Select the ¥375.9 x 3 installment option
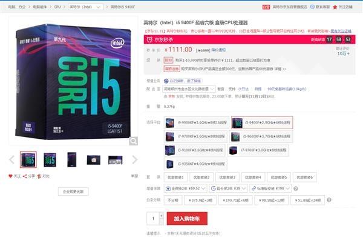The image size is (363, 237). tap(200, 200)
